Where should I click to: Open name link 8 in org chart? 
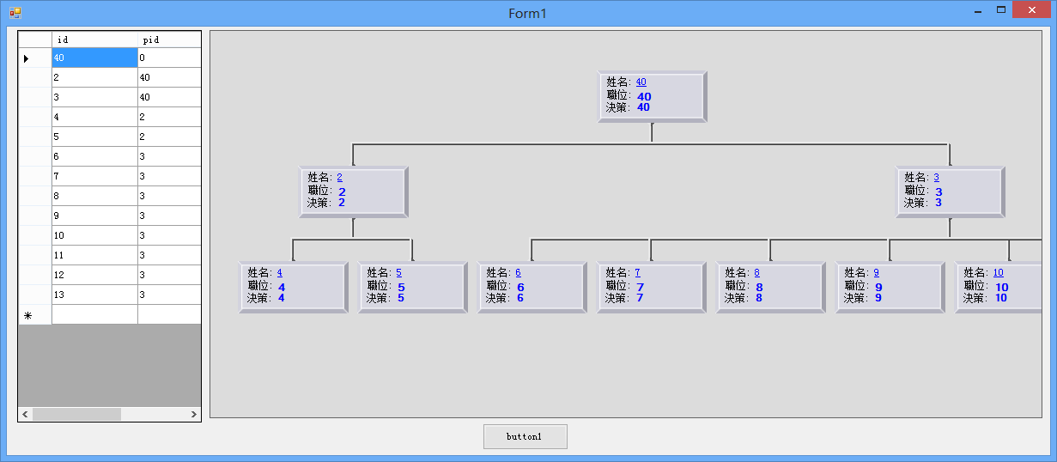click(x=757, y=273)
